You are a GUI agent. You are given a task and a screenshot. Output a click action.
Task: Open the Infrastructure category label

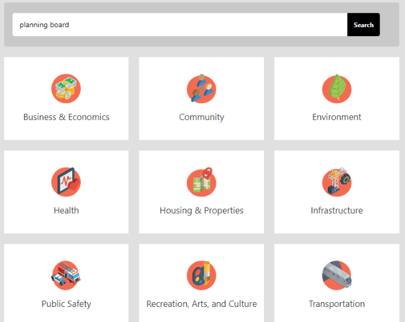point(336,210)
